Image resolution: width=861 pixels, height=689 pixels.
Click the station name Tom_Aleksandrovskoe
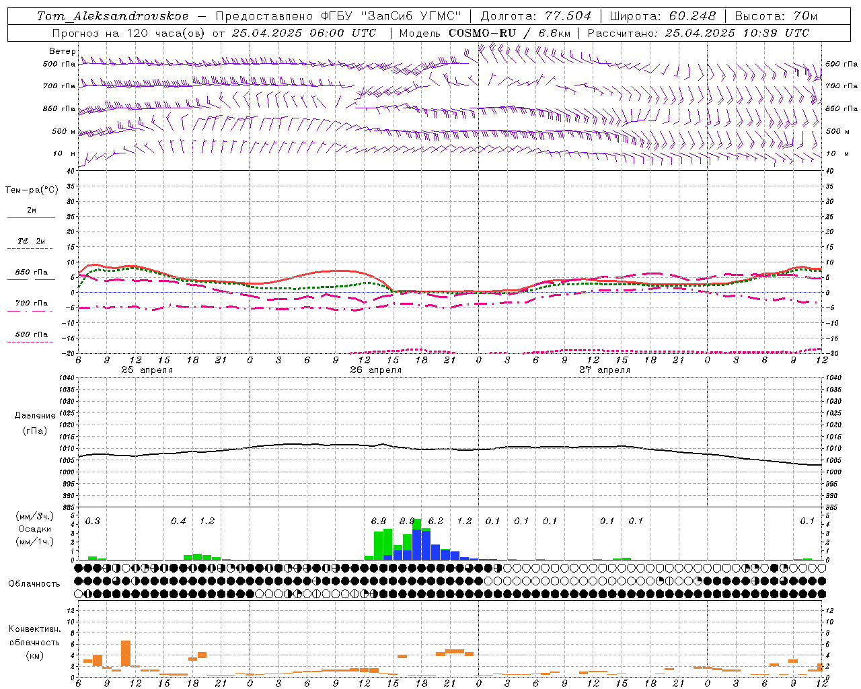[112, 16]
